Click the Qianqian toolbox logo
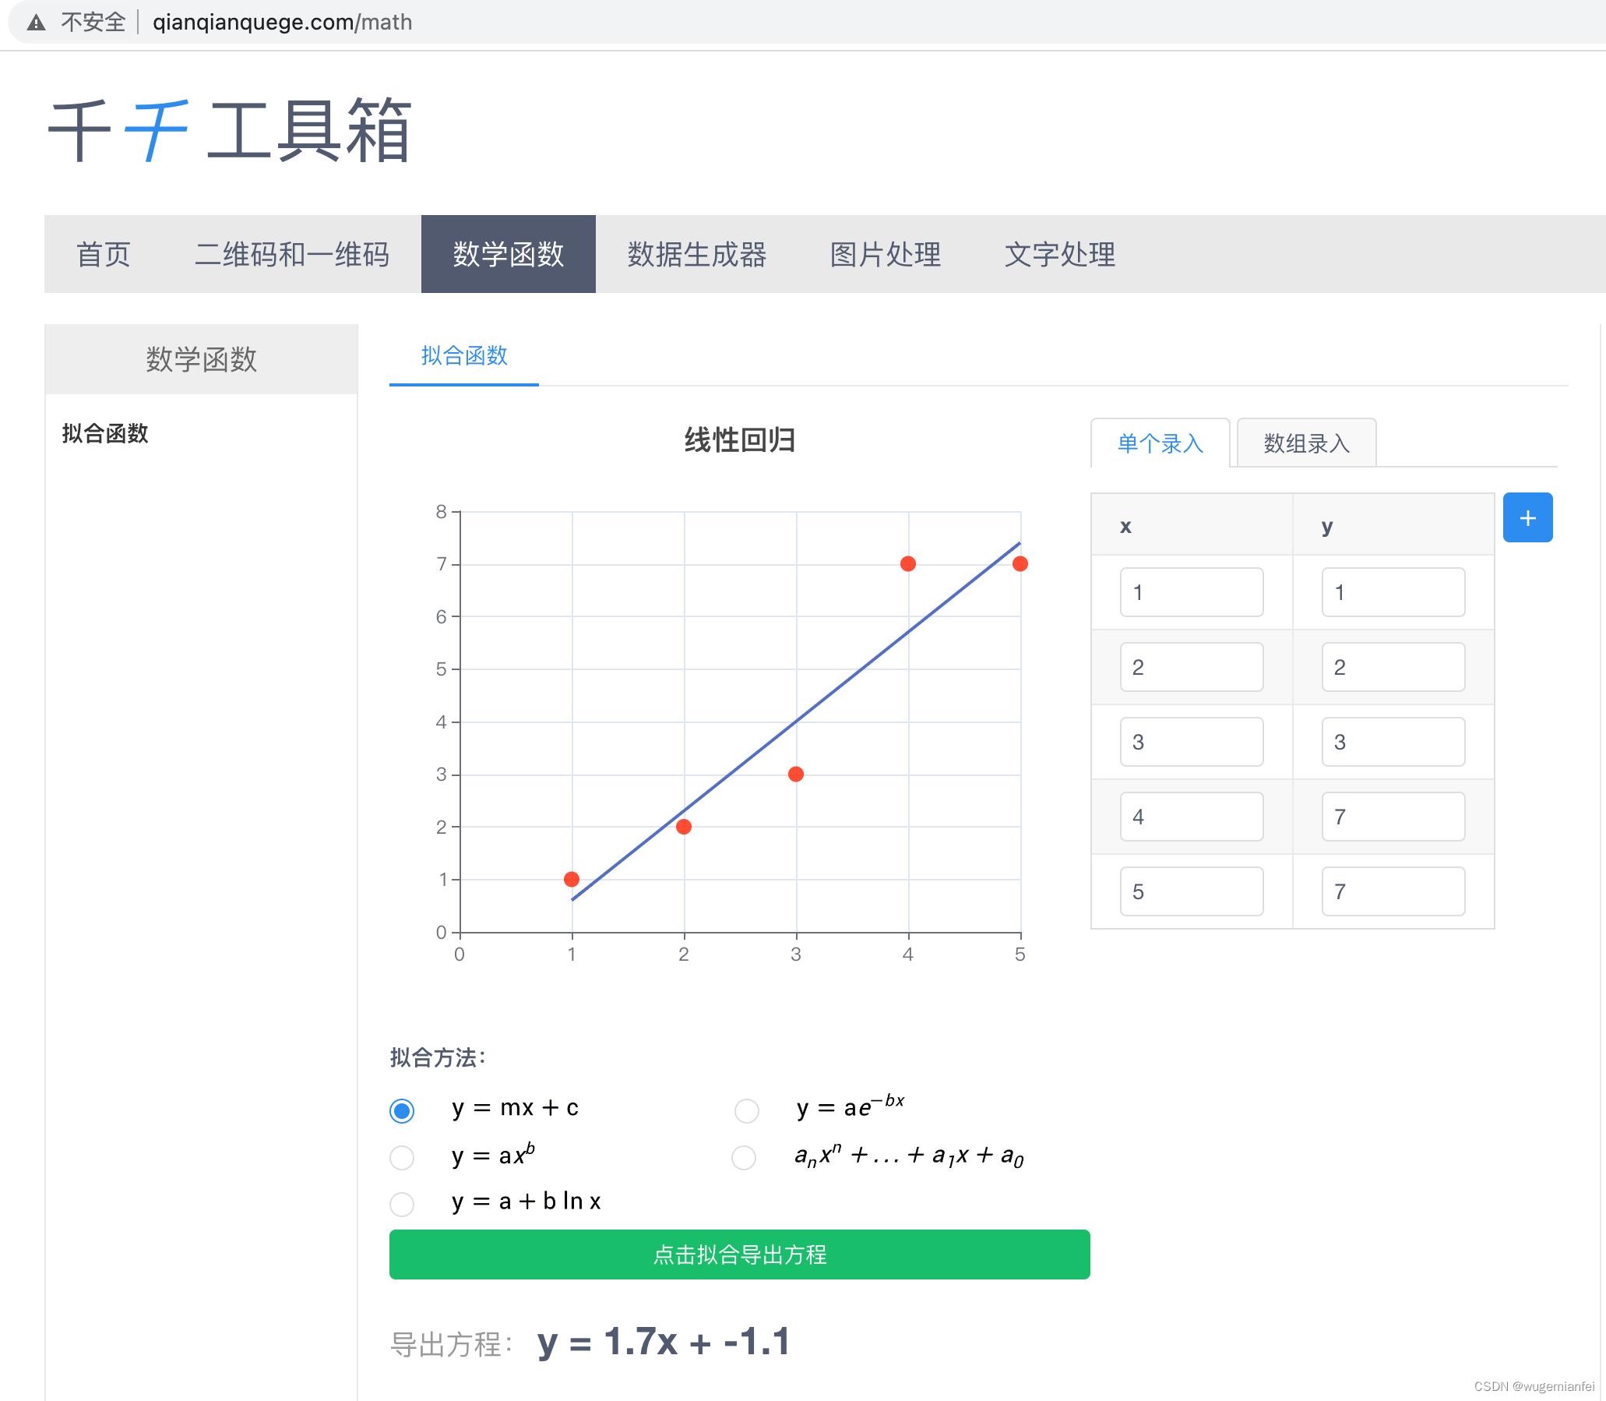Image resolution: width=1606 pixels, height=1401 pixels. (229, 131)
